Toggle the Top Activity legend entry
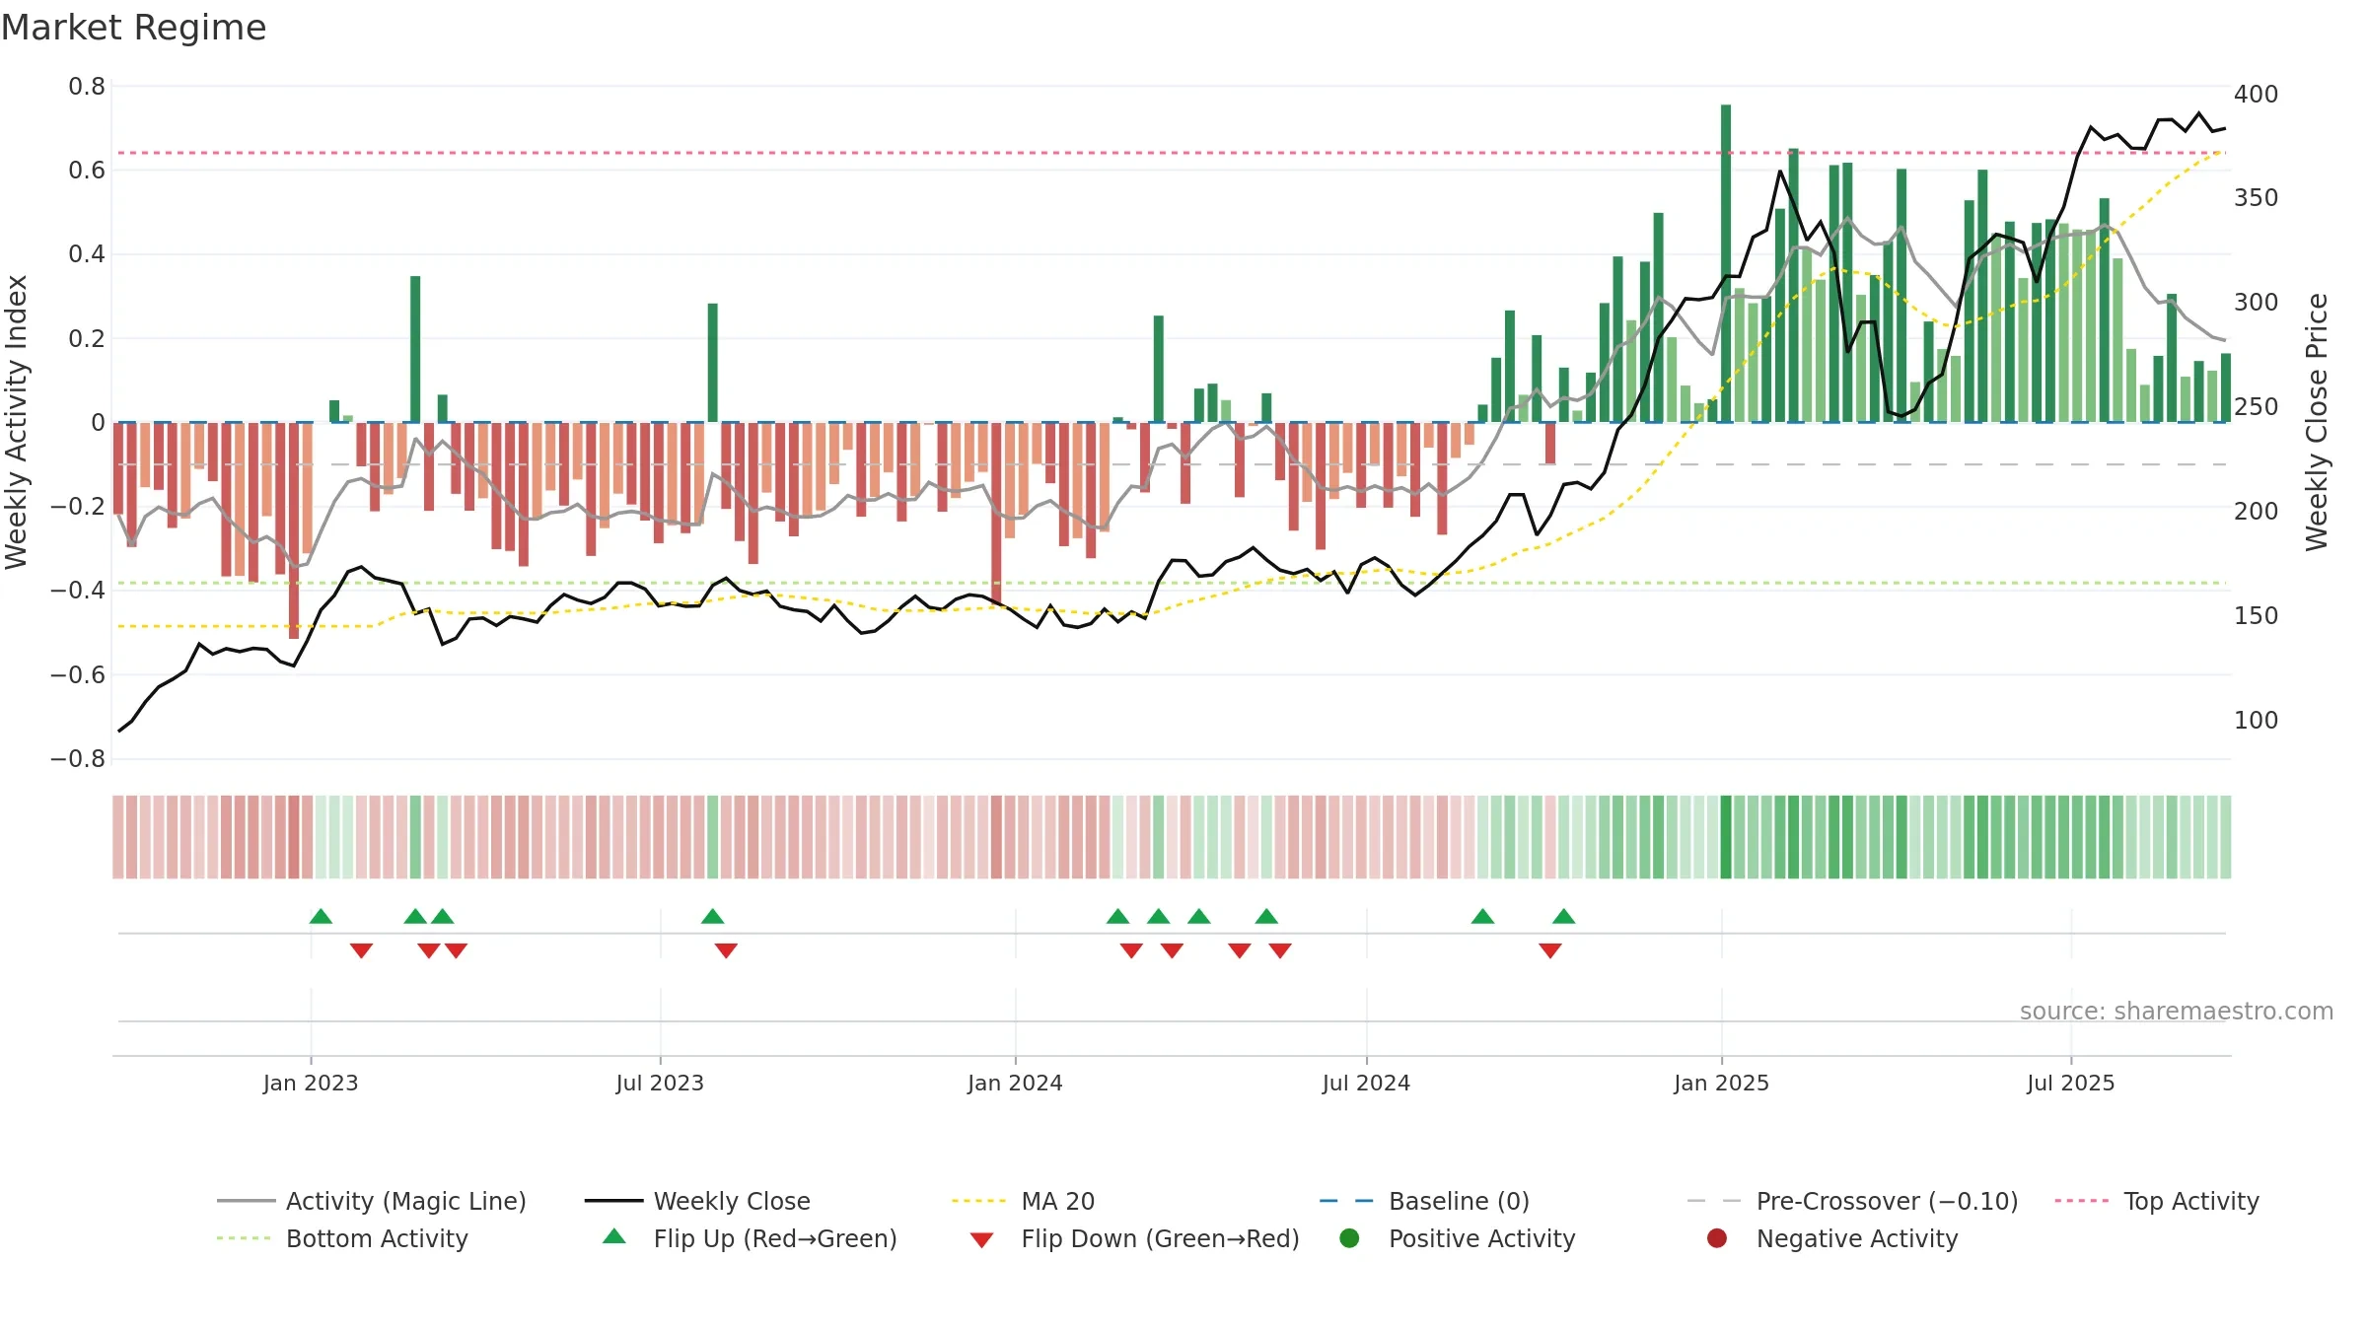This screenshot has width=2367, height=1331. click(2157, 1201)
